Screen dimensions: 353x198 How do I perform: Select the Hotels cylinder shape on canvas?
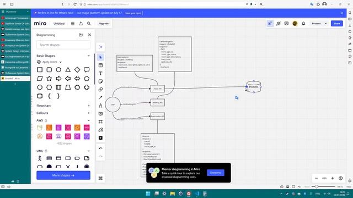pos(254,87)
